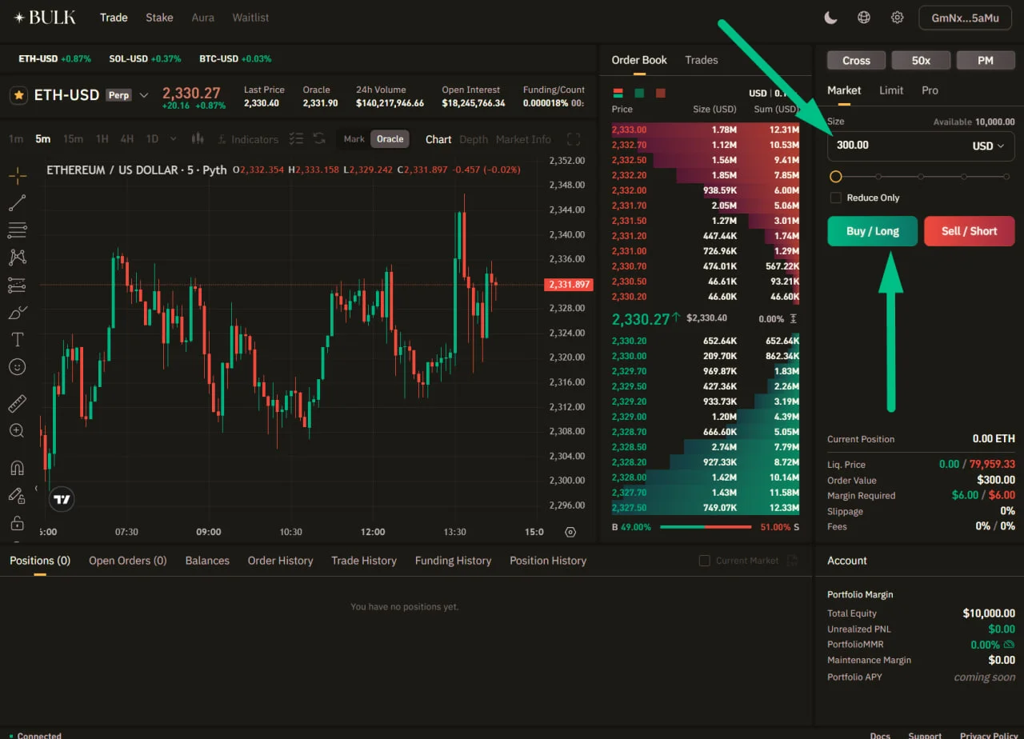Click the Sell / Short button
This screenshot has width=1024, height=739.
pos(970,231)
